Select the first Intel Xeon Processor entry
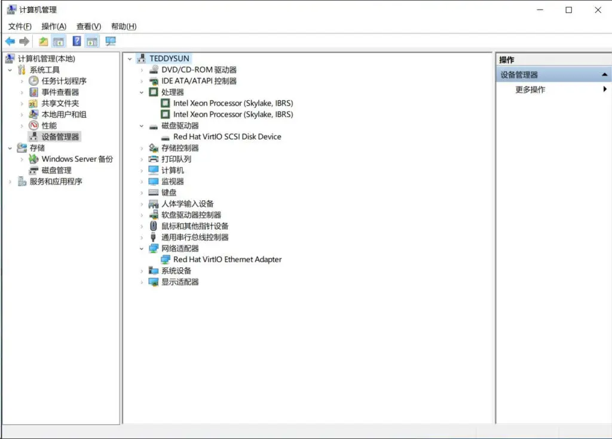Viewport: 612px width, 439px height. click(233, 103)
